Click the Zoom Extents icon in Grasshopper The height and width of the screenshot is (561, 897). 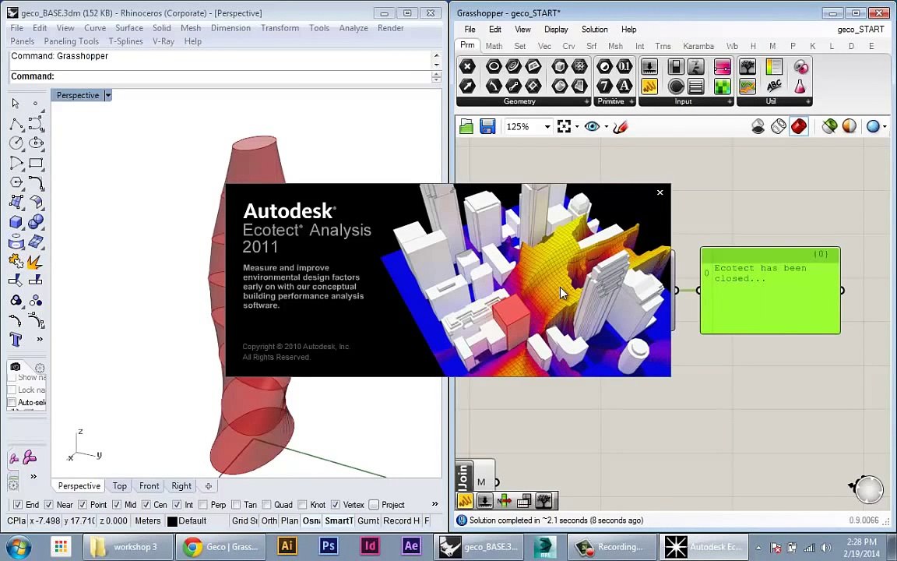564,126
